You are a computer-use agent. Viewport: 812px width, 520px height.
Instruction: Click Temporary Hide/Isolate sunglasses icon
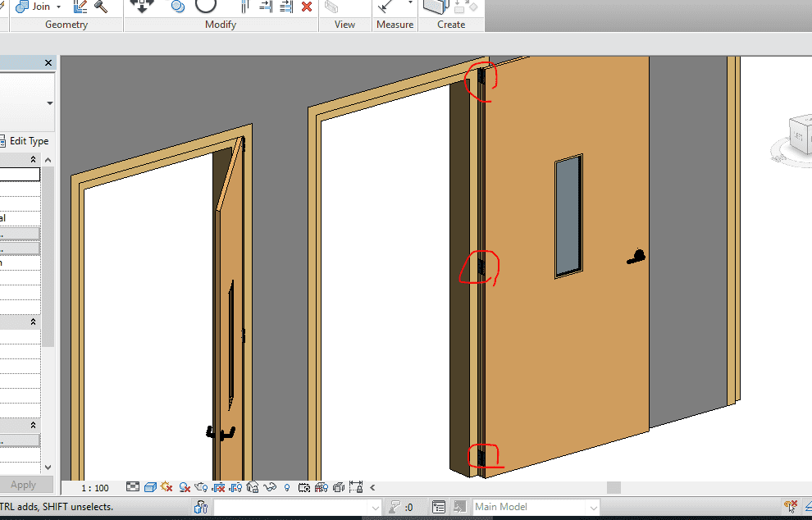click(x=271, y=487)
